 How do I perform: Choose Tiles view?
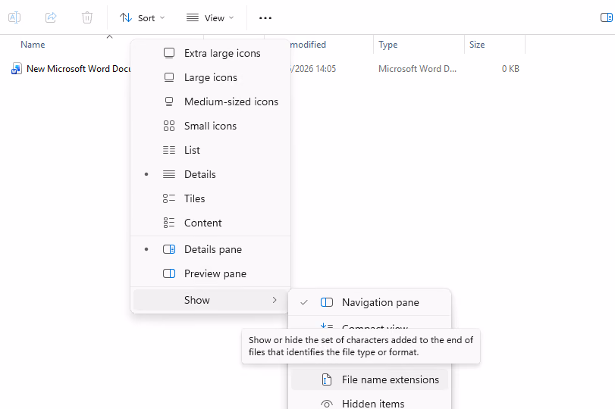[210, 198]
